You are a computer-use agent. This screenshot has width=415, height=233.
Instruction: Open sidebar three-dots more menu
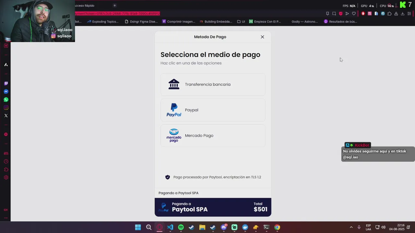pyautogui.click(x=6, y=218)
